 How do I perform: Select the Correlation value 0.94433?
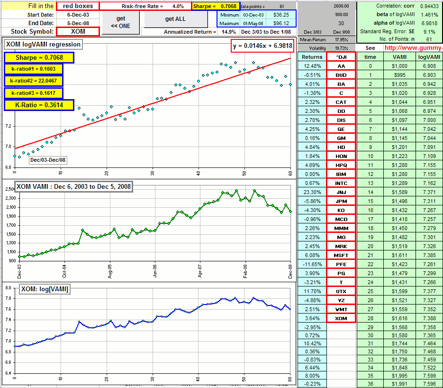[x=429, y=6]
